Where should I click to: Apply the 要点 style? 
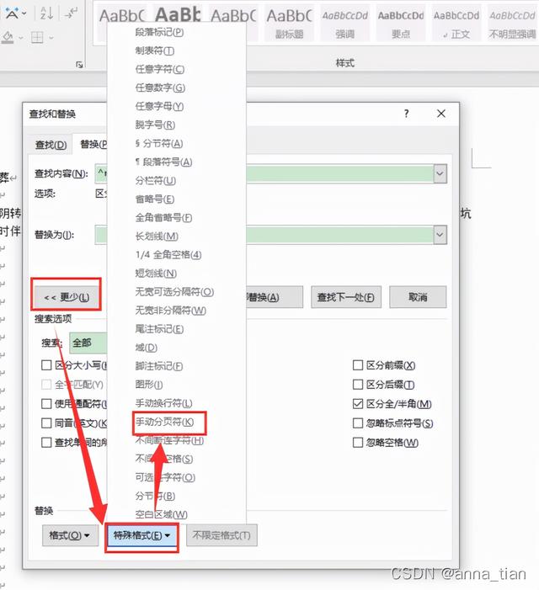point(401,24)
